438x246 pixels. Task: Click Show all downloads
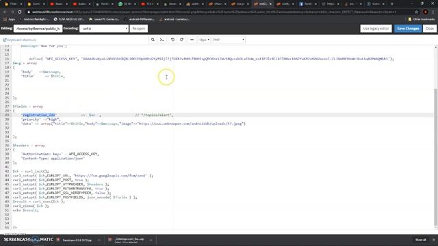(x=420, y=240)
